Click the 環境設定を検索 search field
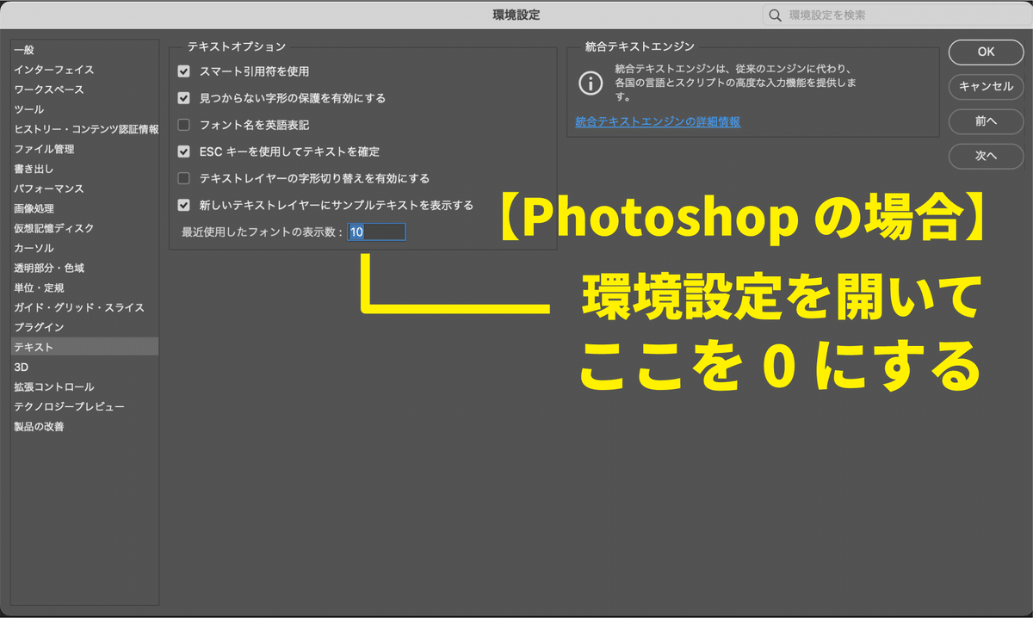Screen dimensions: 1033x618 894,15
